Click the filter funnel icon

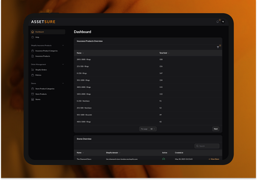point(218,47)
